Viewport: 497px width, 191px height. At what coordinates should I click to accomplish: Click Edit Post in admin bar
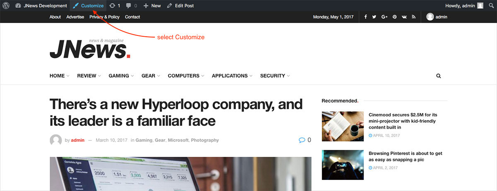[180, 6]
